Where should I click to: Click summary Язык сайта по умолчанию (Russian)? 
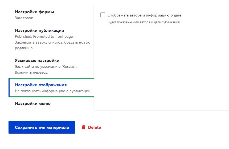46,67
